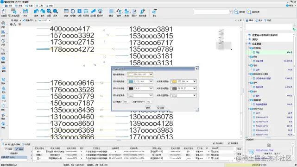
Task: Open the 数据 ribbon tab
Action: point(19,6)
